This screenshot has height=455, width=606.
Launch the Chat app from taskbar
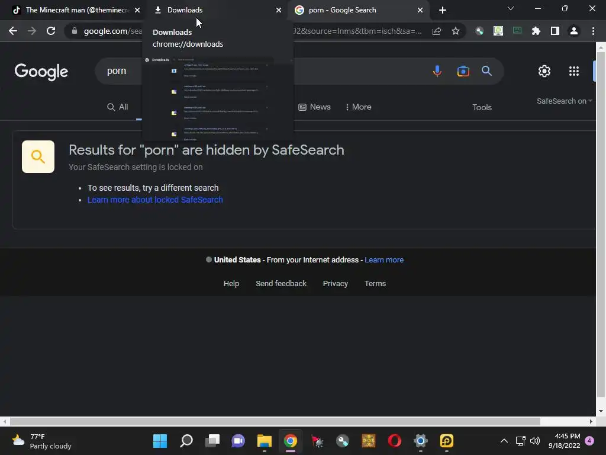[238, 441]
